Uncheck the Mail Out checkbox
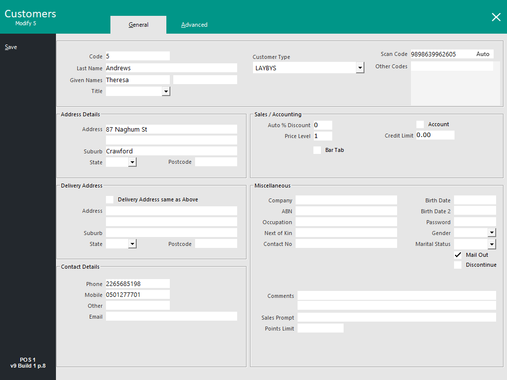 pyautogui.click(x=457, y=255)
